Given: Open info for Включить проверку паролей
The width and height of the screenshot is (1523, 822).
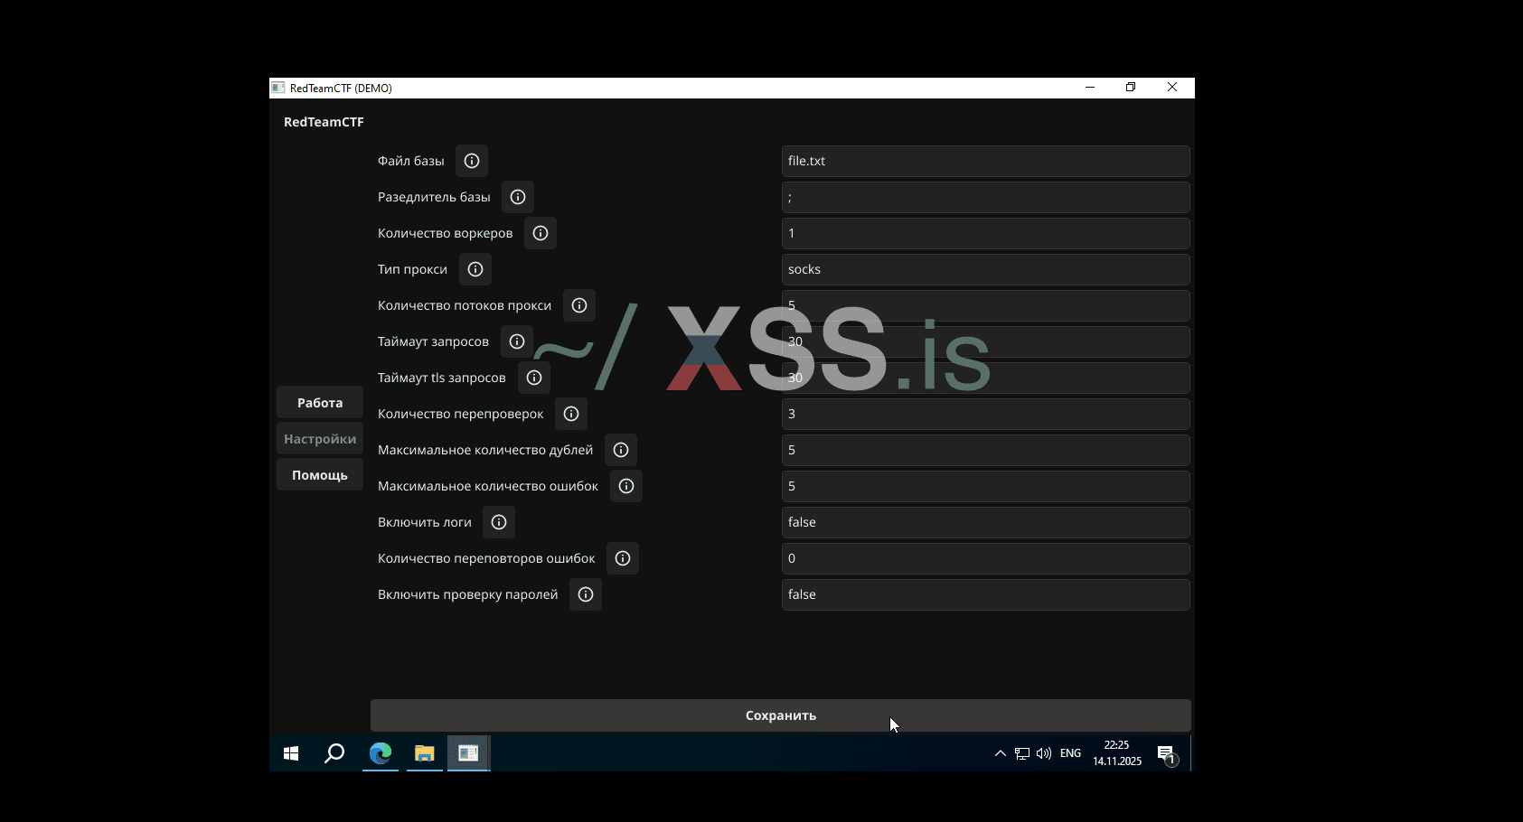Looking at the screenshot, I should (586, 594).
